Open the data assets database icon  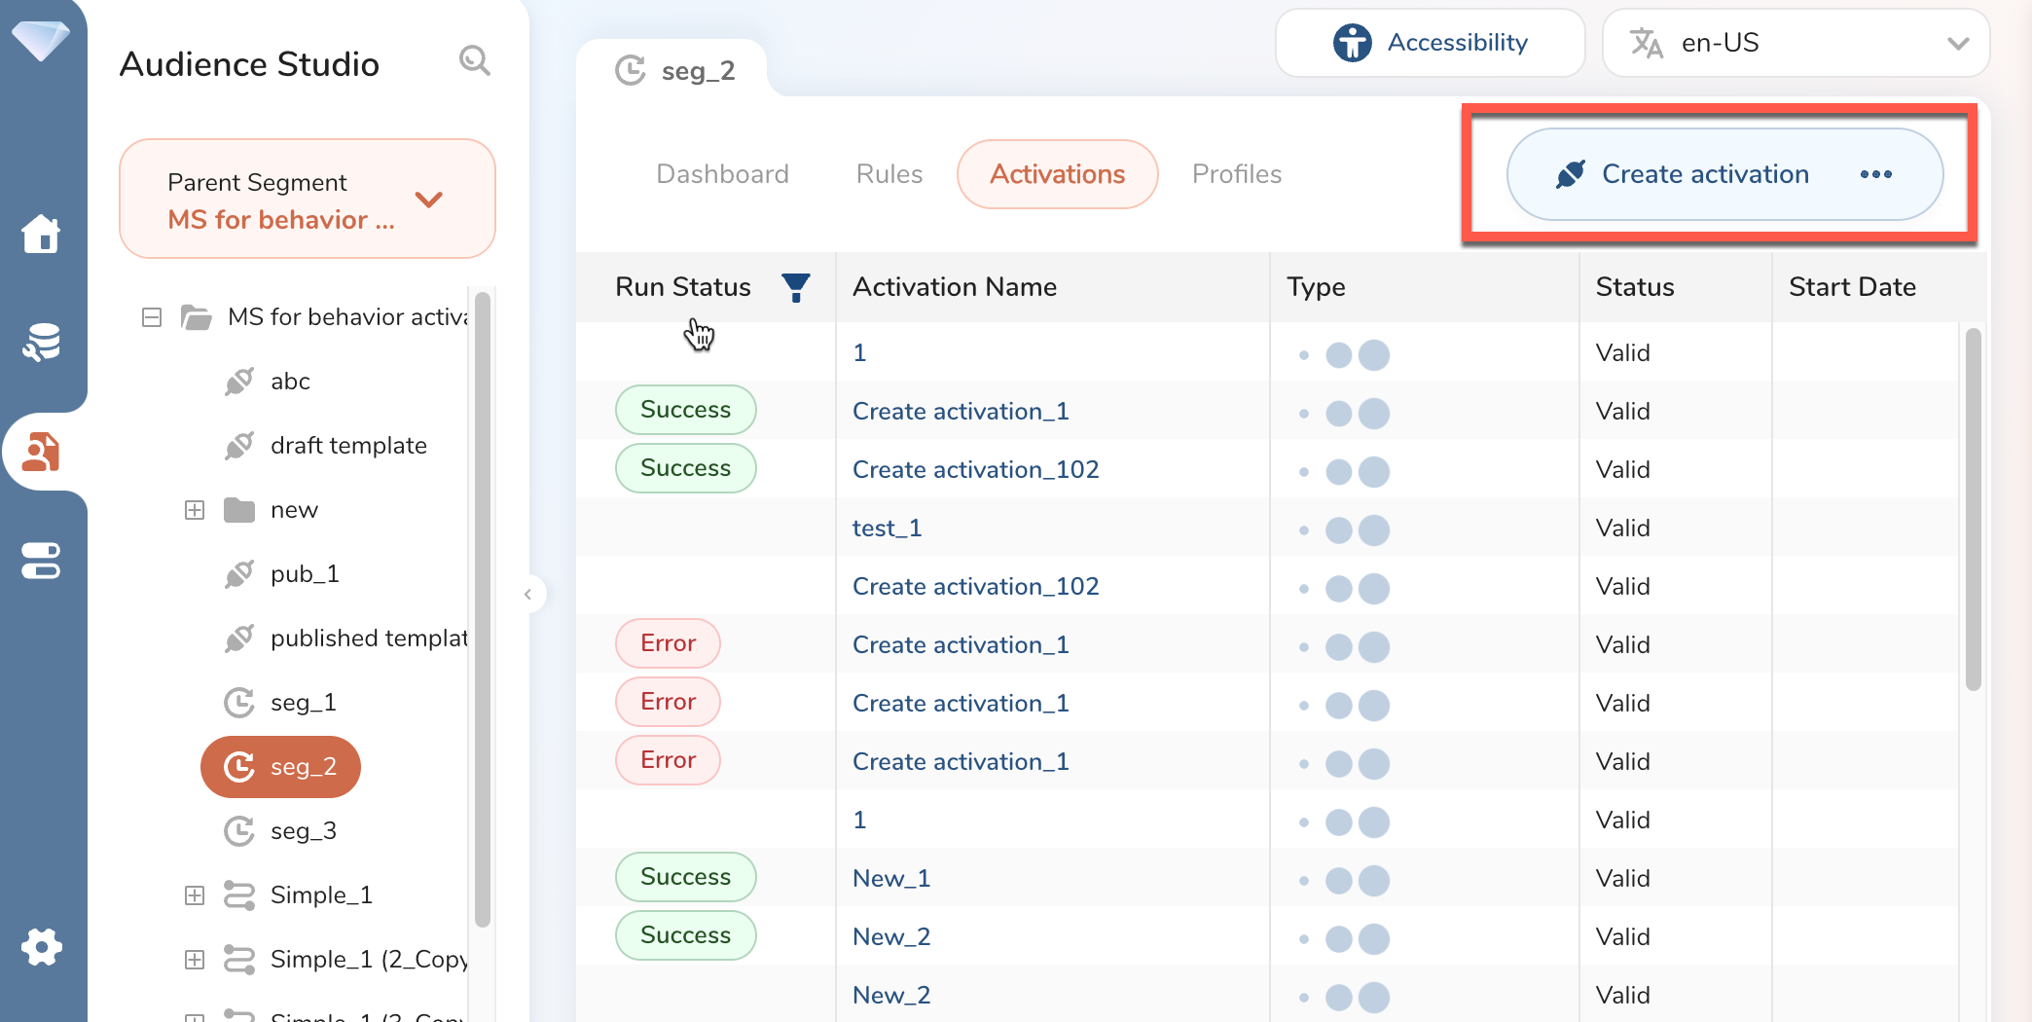pos(41,343)
